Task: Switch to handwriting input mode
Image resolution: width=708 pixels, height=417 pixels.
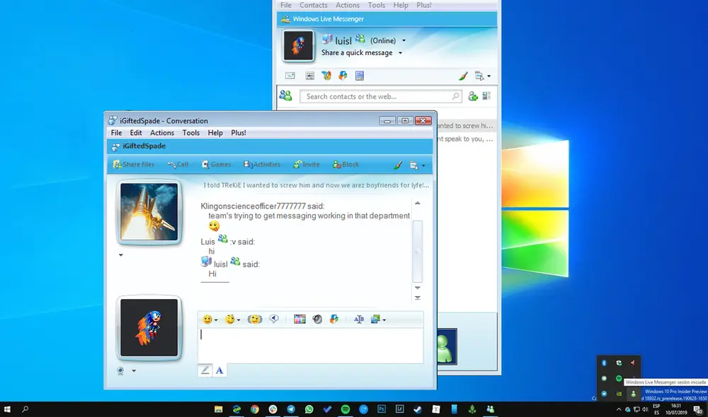Action: click(205, 370)
